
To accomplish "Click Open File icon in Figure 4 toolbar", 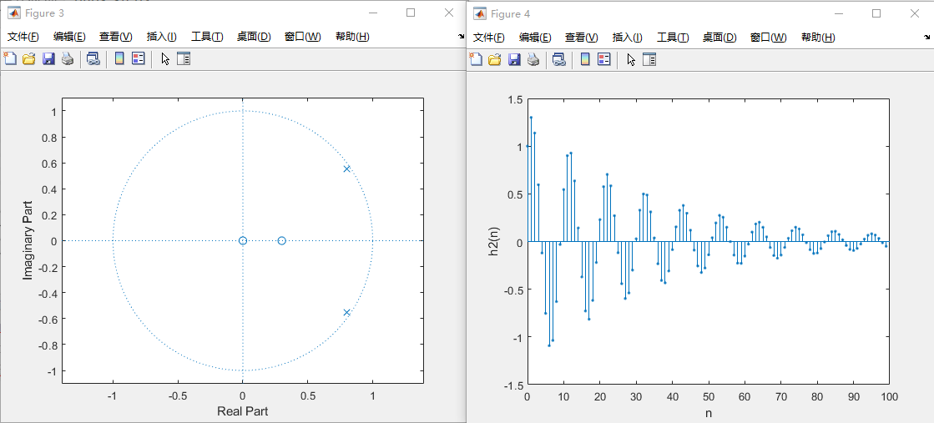I will (494, 58).
